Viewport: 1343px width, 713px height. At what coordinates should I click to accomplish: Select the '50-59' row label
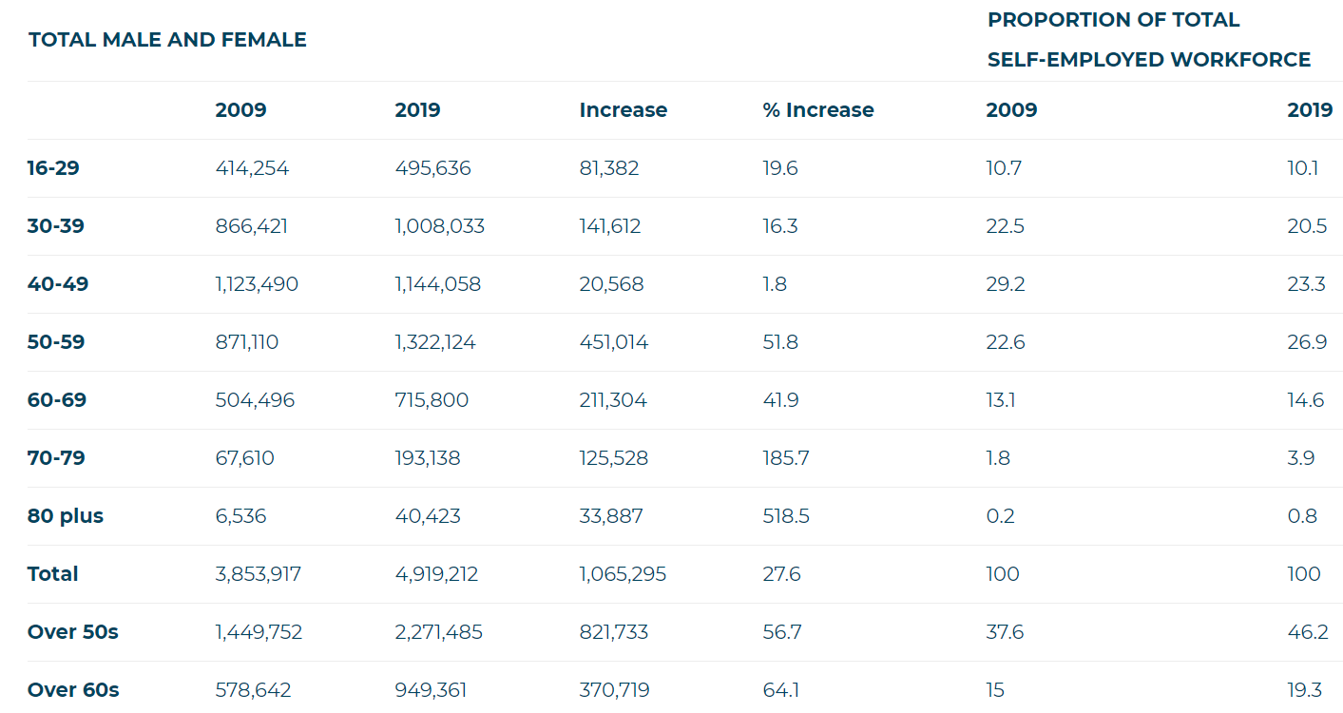tap(56, 342)
